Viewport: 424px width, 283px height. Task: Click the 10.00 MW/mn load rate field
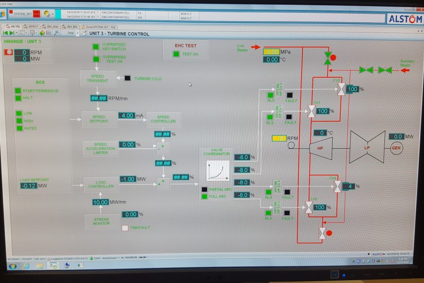click(x=101, y=202)
